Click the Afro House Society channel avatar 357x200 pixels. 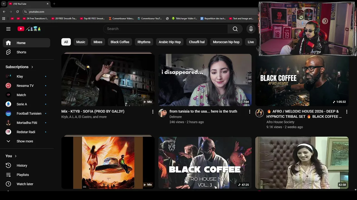pos(260,113)
